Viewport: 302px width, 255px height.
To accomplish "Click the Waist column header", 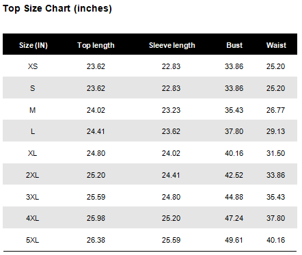I will tap(276, 45).
